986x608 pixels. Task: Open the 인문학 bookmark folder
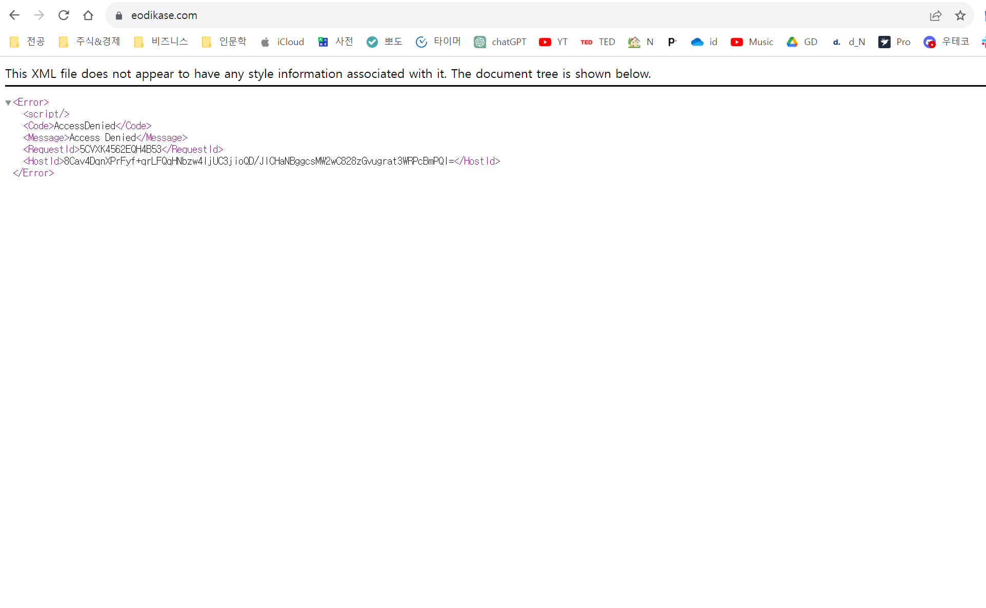point(224,42)
